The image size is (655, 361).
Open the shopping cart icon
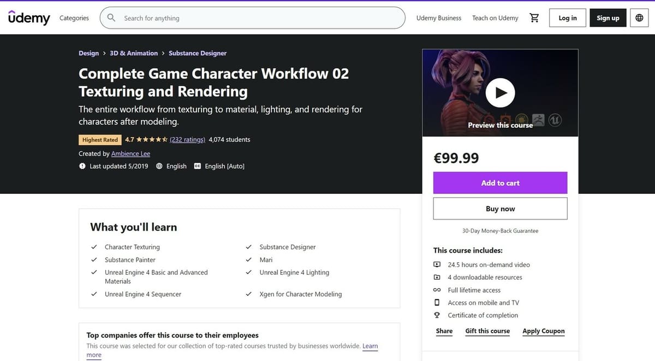click(x=534, y=18)
